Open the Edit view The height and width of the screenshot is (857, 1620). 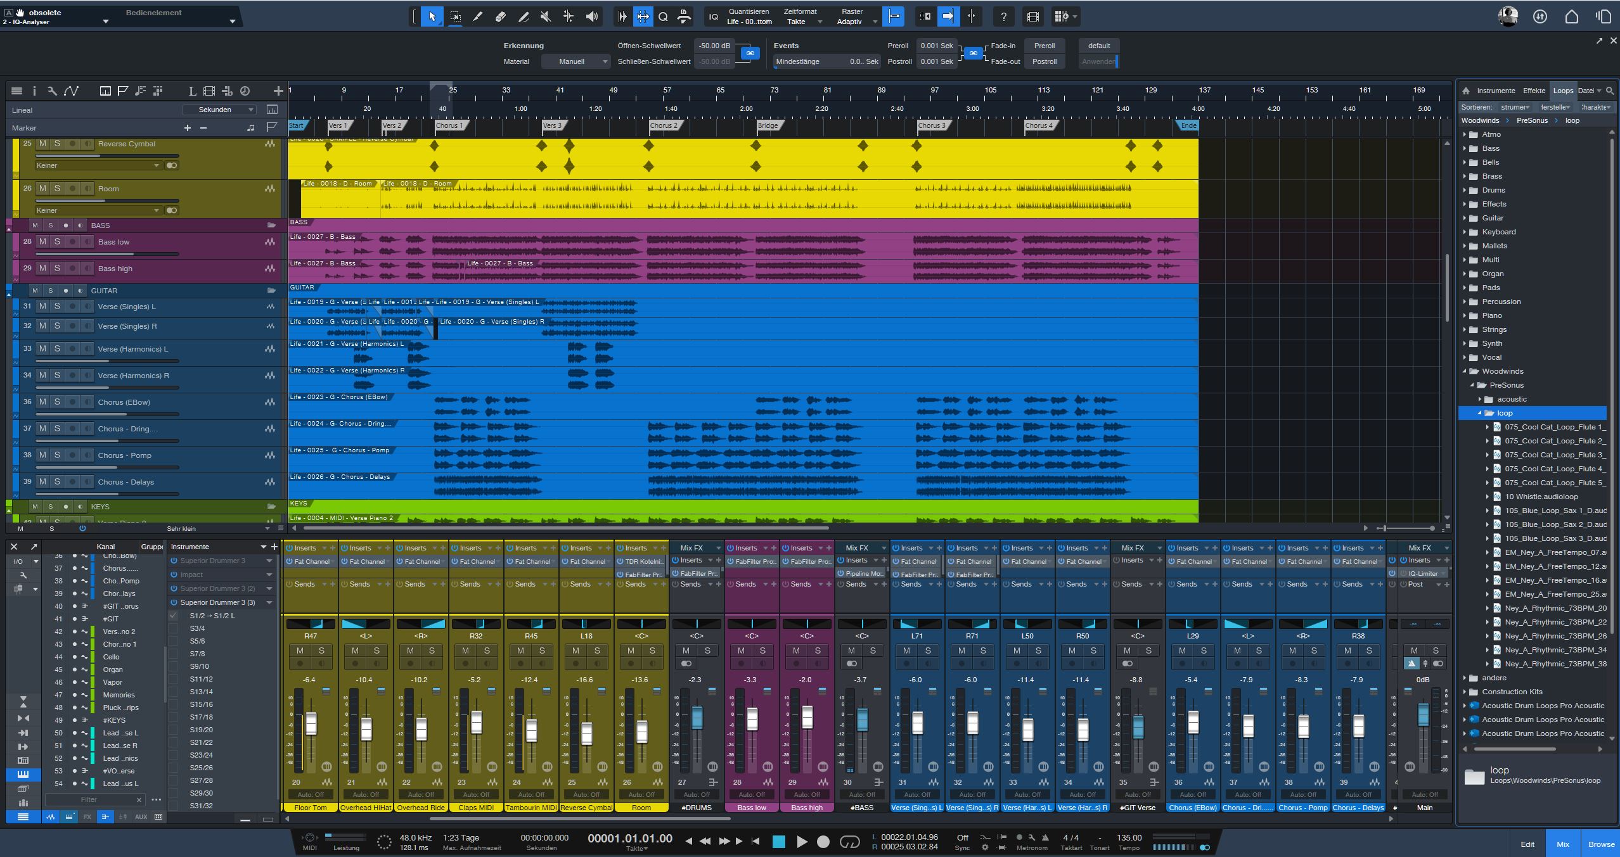coord(1527,844)
